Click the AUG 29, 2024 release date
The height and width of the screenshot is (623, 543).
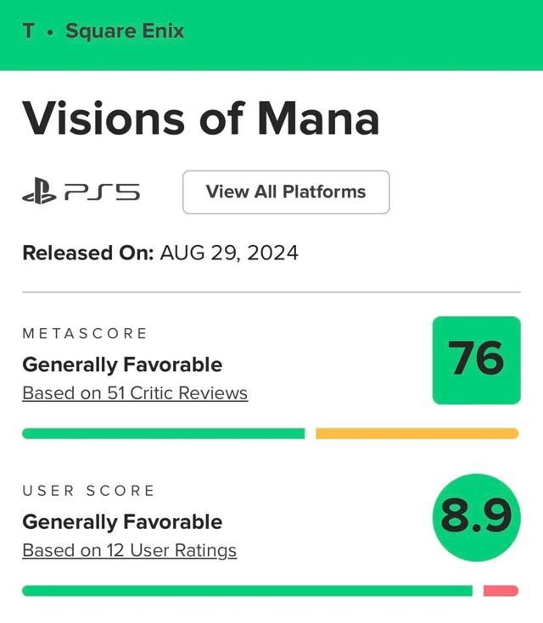pos(229,253)
